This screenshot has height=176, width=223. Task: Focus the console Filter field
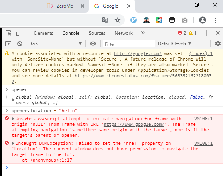point(129,44)
